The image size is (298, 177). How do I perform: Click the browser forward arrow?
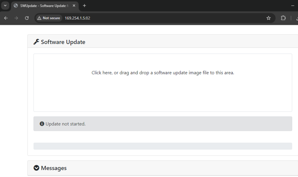[x=16, y=18]
